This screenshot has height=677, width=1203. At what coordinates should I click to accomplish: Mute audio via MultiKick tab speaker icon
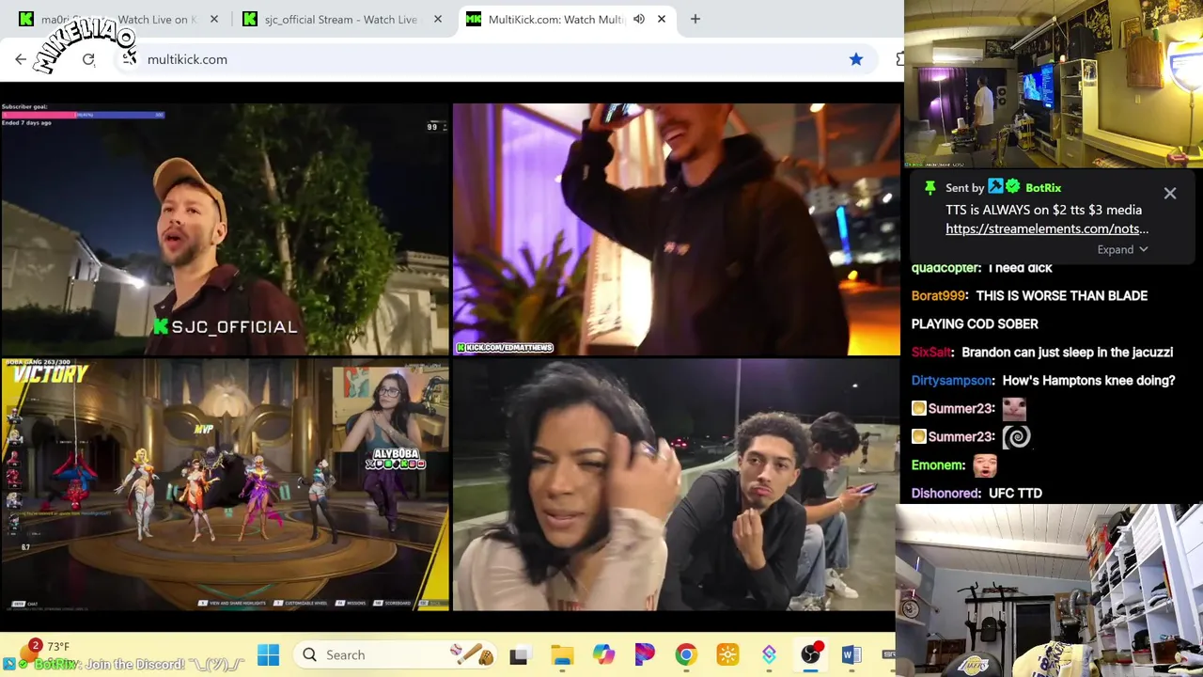639,19
